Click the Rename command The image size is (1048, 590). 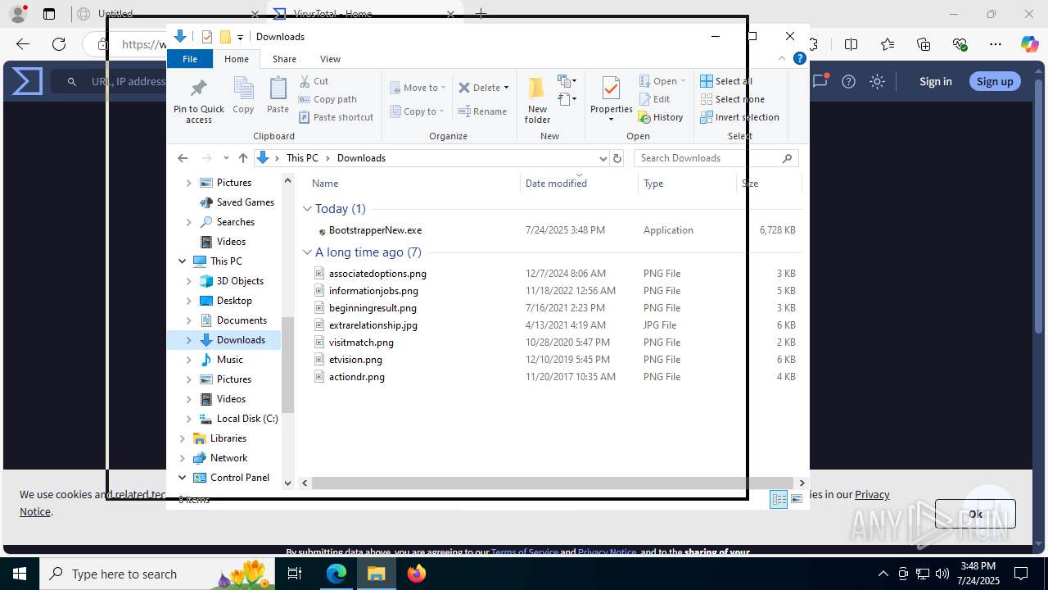[x=482, y=111]
